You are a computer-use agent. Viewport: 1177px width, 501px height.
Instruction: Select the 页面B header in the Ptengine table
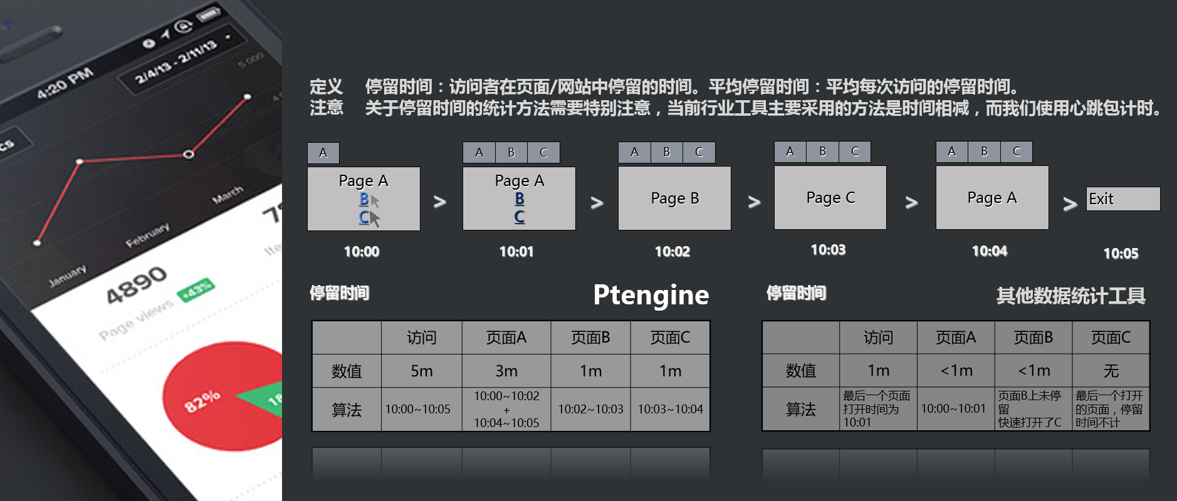(591, 338)
